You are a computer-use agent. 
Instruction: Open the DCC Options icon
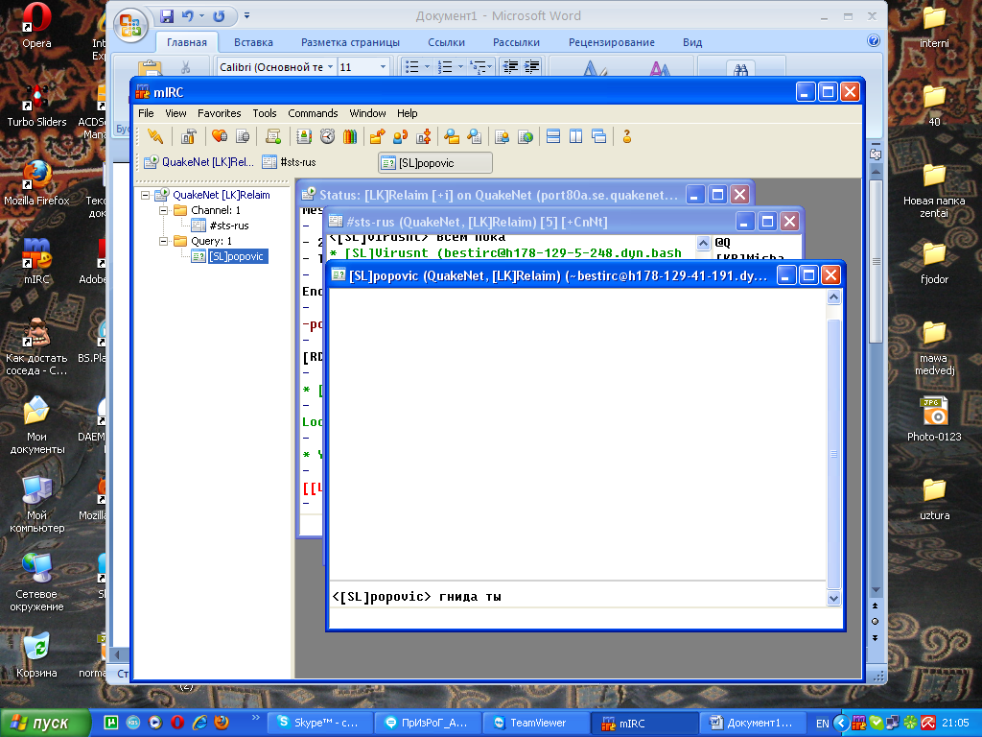(424, 136)
